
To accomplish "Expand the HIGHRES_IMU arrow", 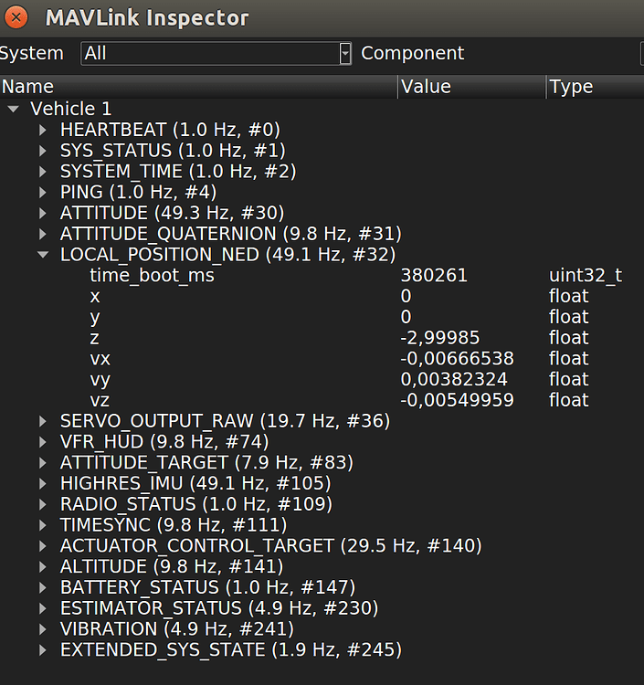I will pos(43,483).
